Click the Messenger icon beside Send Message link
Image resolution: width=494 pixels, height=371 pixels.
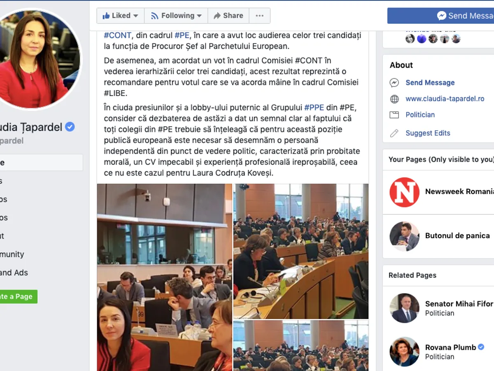point(394,82)
